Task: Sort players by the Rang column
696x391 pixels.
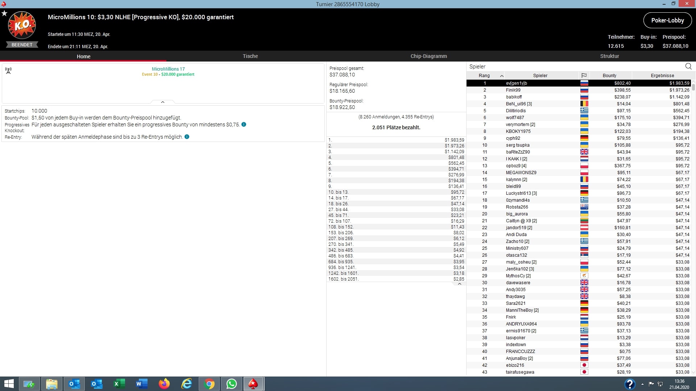Action: pyautogui.click(x=484, y=76)
